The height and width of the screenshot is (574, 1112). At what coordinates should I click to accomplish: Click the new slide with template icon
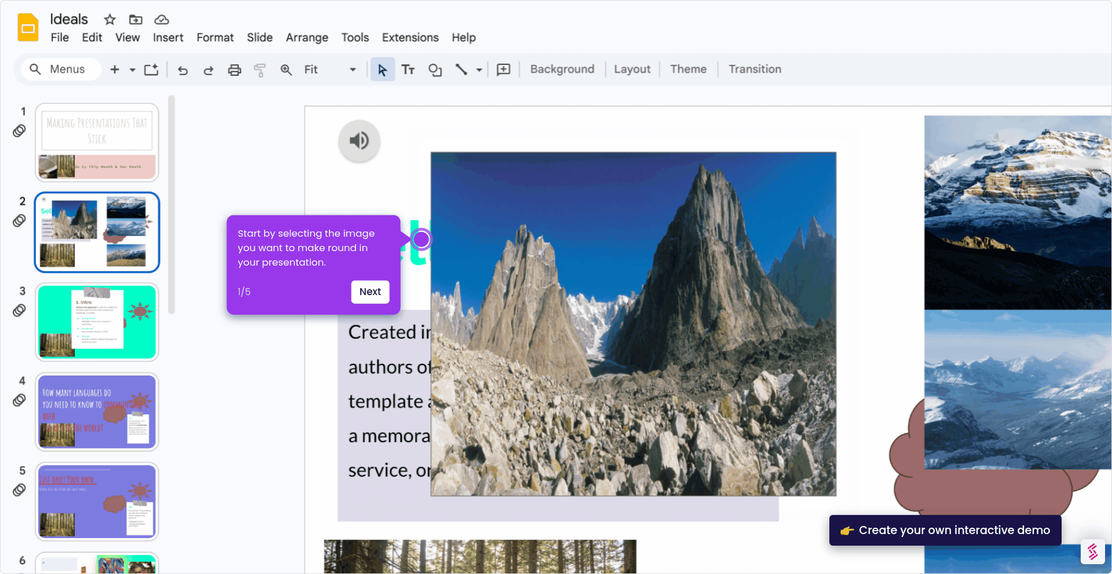[x=151, y=69]
